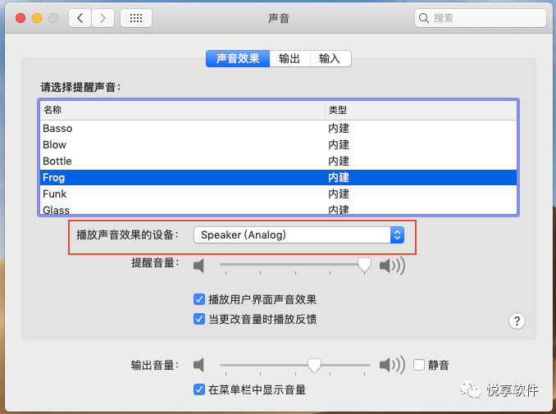Select the Glass alert sound
This screenshot has width=556, height=414.
[278, 209]
